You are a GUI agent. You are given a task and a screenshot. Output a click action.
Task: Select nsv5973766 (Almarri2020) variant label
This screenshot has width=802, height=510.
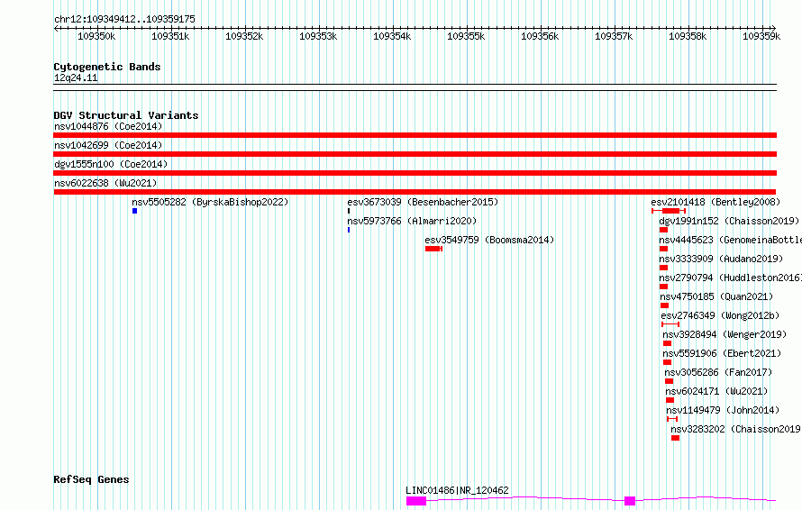[x=412, y=221]
